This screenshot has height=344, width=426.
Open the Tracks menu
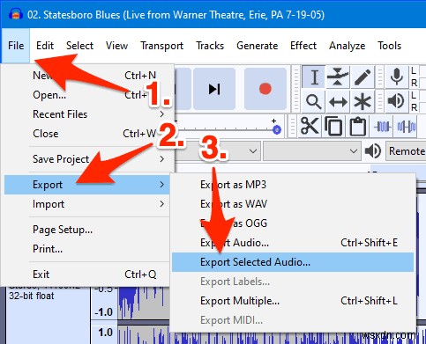point(210,46)
